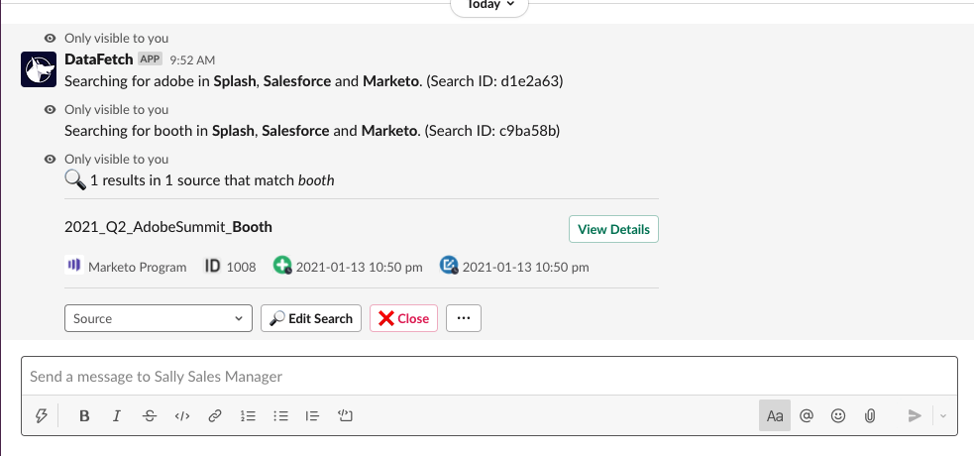The height and width of the screenshot is (456, 974).
Task: Open the Source dropdown filter
Action: (158, 318)
